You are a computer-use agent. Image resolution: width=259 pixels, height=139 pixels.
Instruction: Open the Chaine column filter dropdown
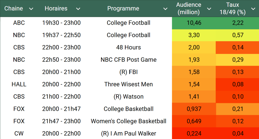coord(31,9)
